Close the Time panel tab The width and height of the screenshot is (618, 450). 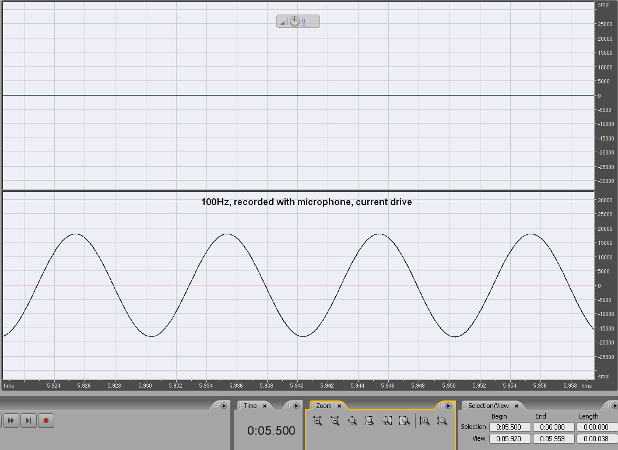265,406
